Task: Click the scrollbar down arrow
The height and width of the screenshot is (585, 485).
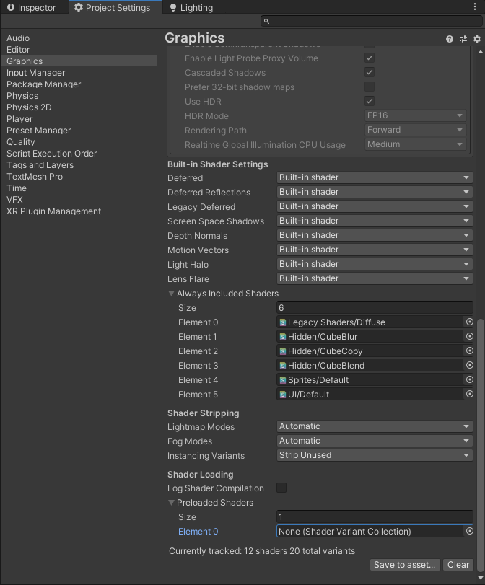Action: (481, 578)
